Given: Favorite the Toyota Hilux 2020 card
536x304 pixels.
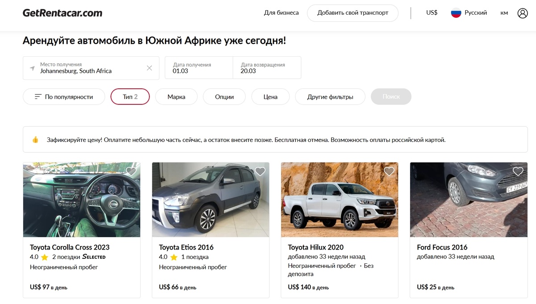Looking at the screenshot, I should (x=389, y=171).
